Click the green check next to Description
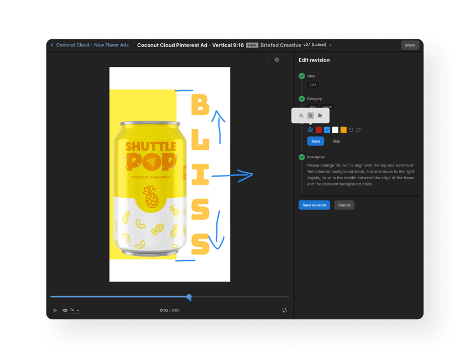 [301, 157]
